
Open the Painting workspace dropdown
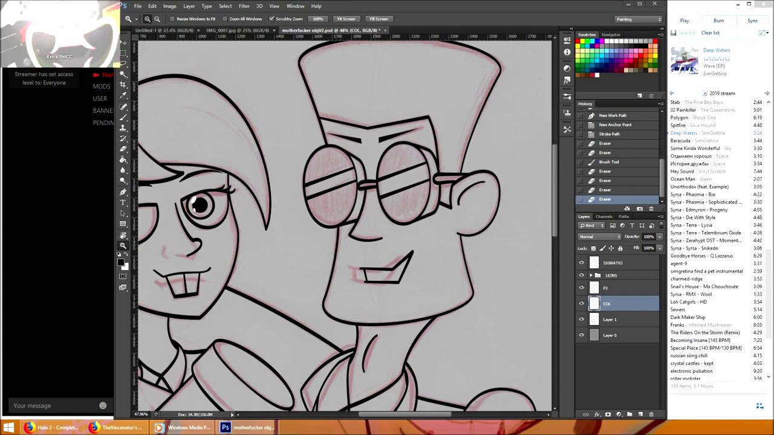coord(638,19)
